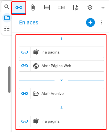
Task: Select the 'Abrir Archivo' link item
Action: pos(61,93)
